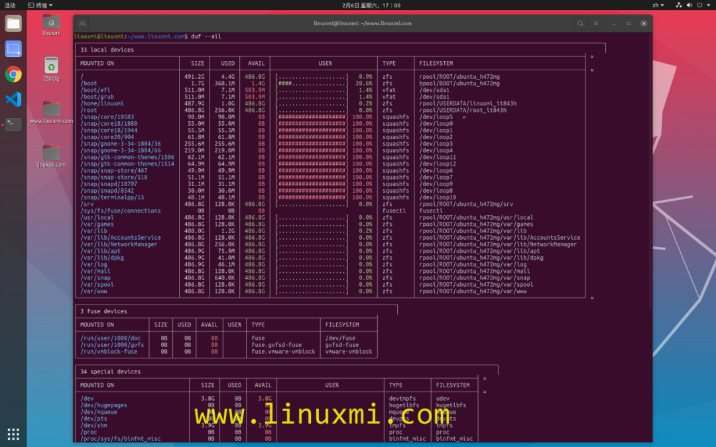Click the /snap/core/10583 full usage bar

point(312,117)
